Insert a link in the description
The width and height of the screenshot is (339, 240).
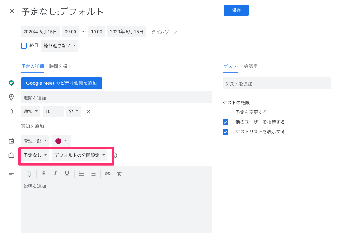coord(108,174)
